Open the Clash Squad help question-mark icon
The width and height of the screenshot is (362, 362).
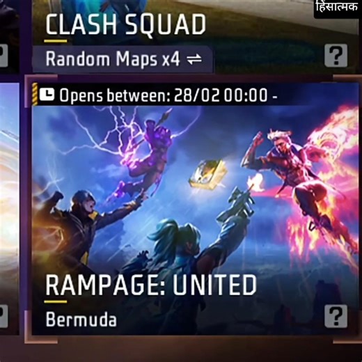[336, 56]
